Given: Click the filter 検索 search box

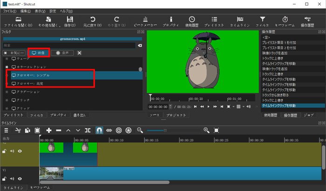Looking at the screenshot, I should pos(69,46).
